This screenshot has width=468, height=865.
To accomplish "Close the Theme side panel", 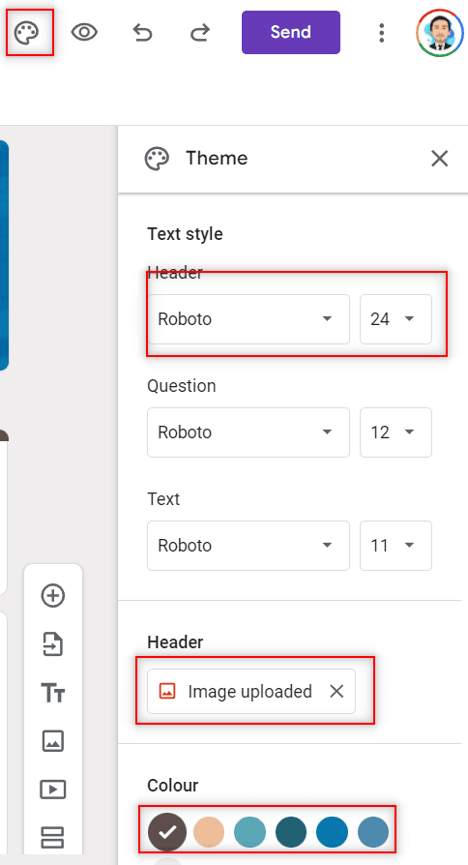I will coord(439,159).
